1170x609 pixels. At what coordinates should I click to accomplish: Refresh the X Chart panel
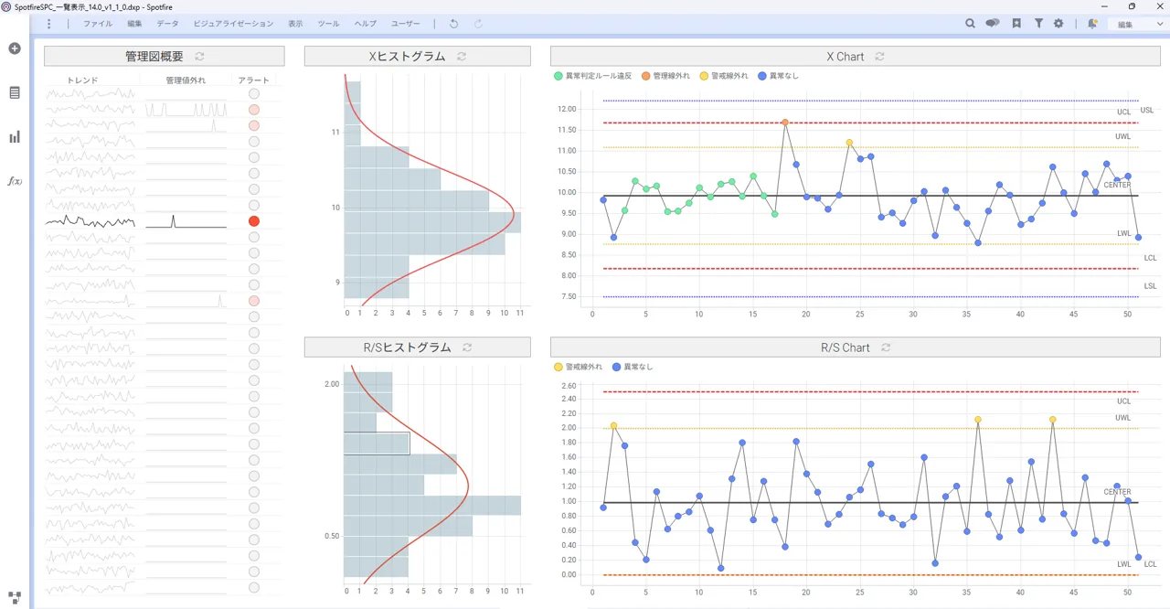click(x=880, y=57)
